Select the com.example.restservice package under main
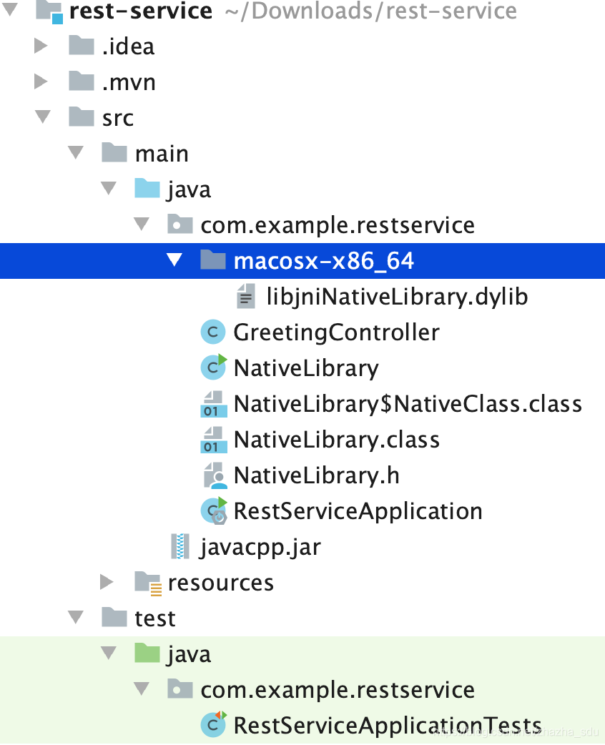 point(336,225)
